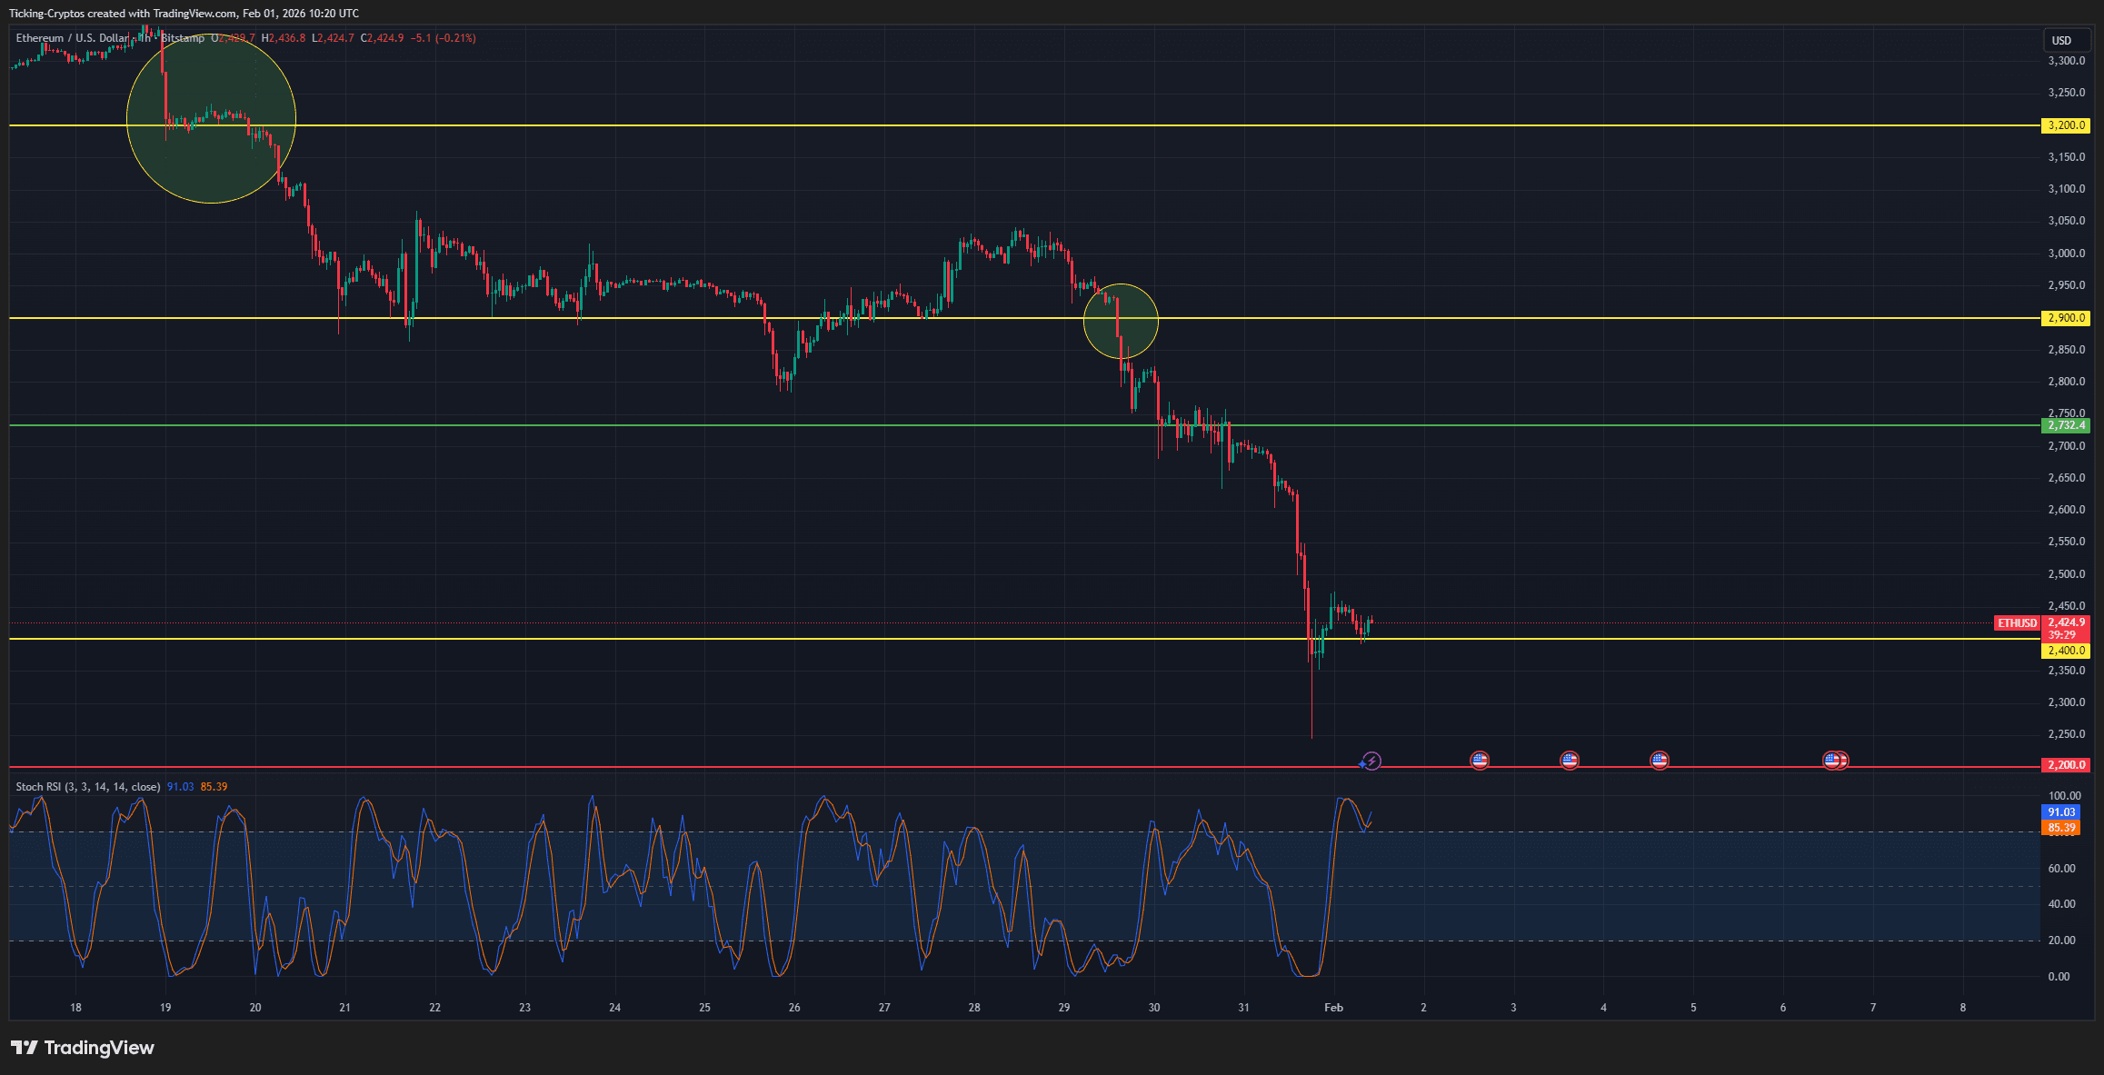2104x1075 pixels.
Task: Select the Stoch RSI indicator title
Action: click(86, 785)
